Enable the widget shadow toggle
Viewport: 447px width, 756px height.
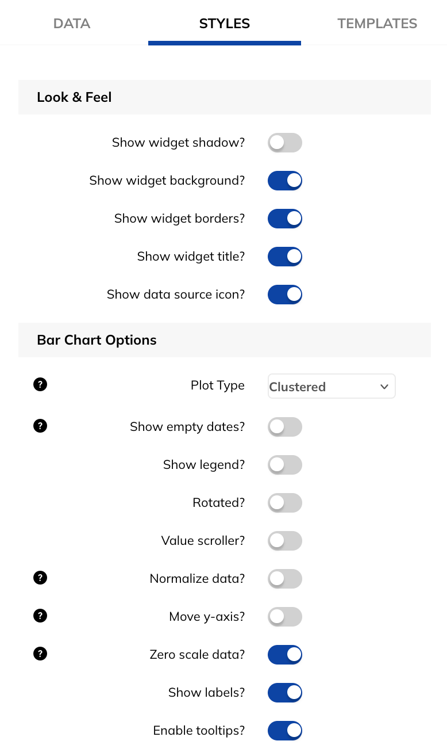tap(285, 142)
